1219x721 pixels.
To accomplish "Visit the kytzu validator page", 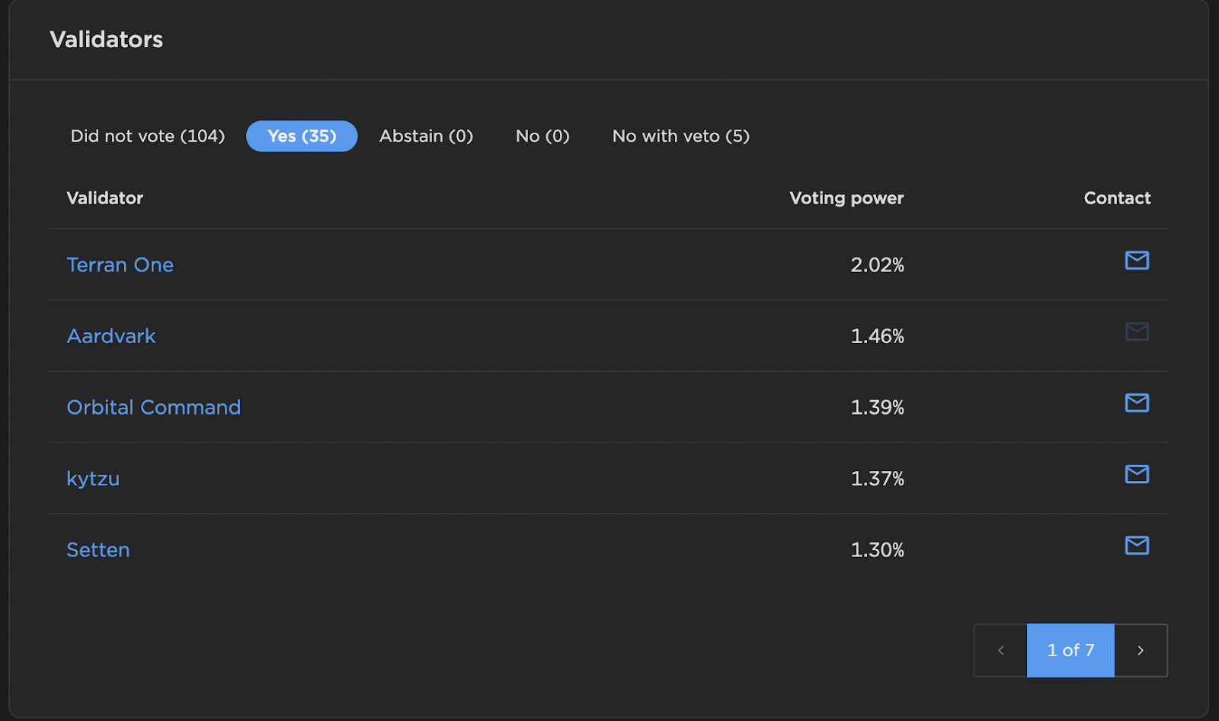I will [x=93, y=479].
